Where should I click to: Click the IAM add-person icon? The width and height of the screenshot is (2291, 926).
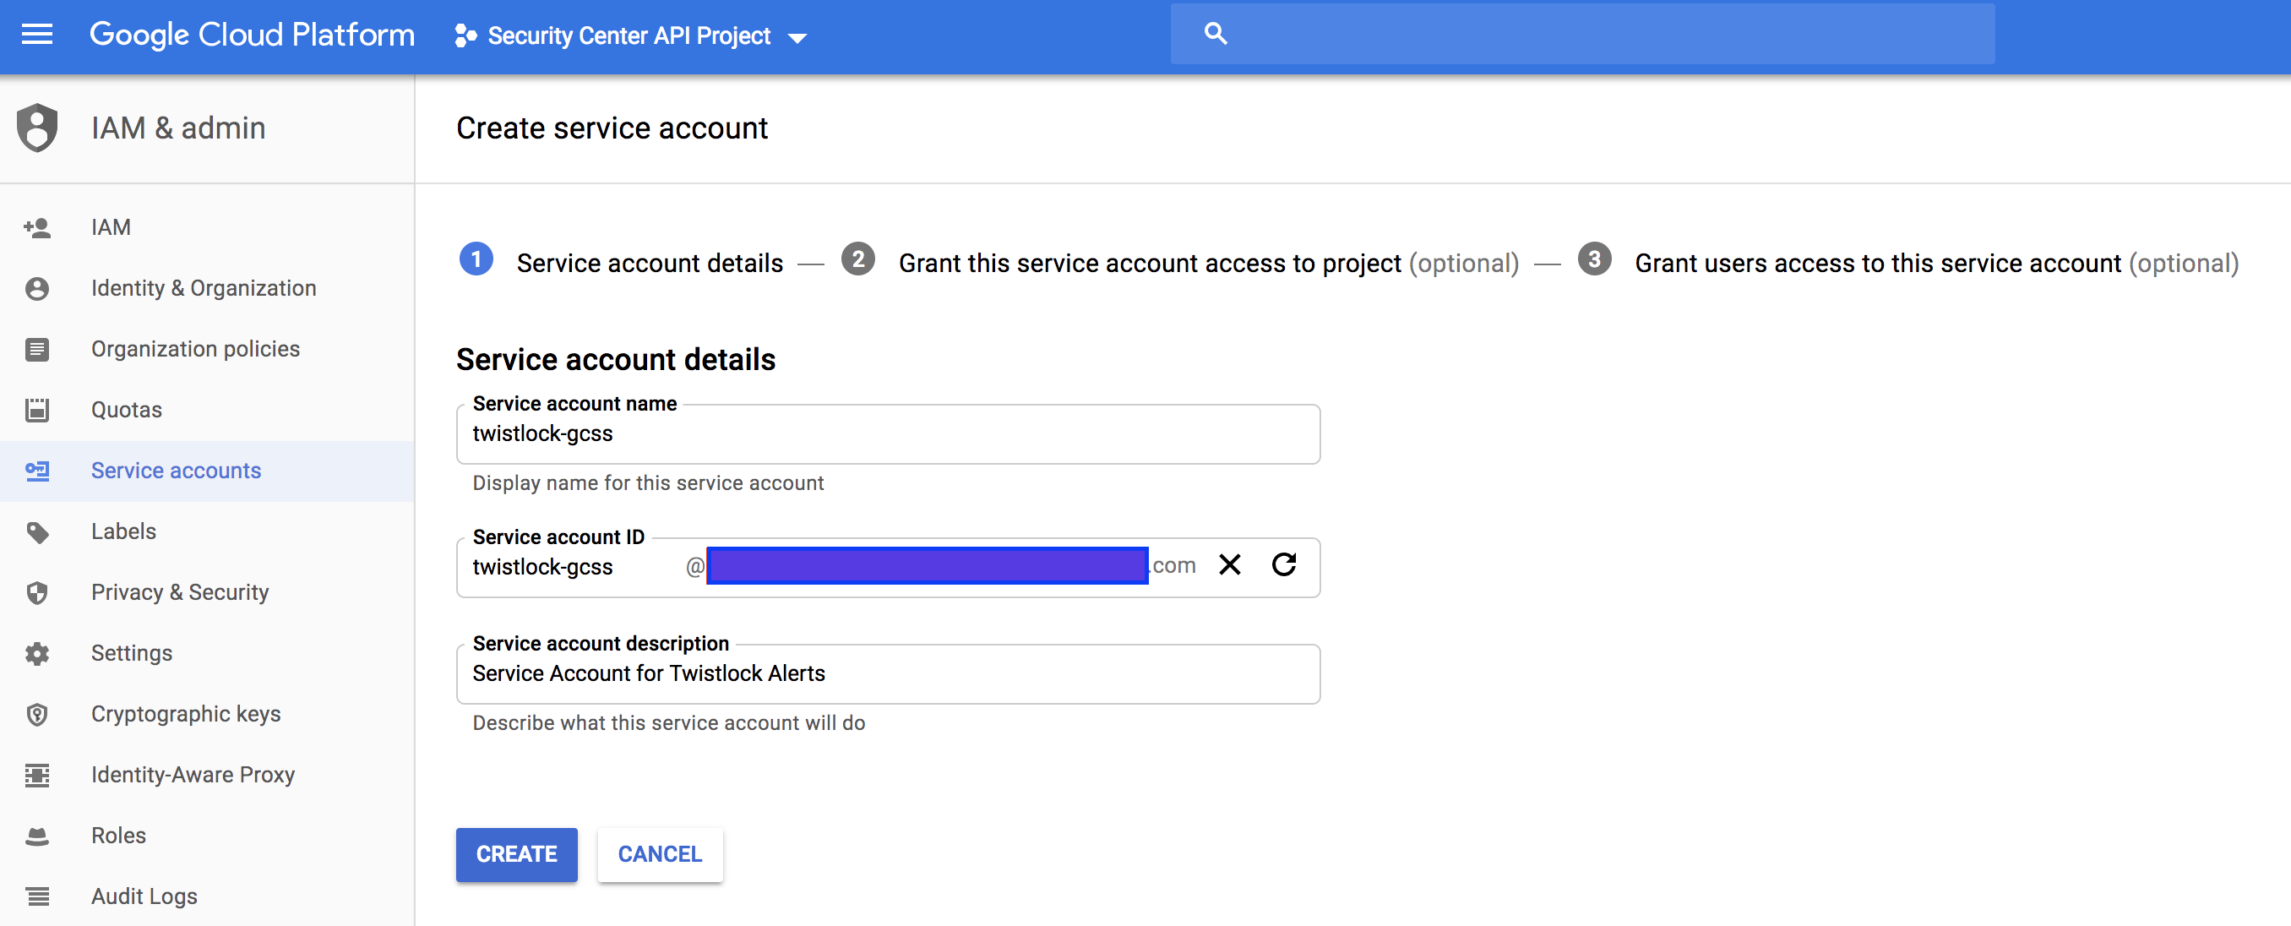coord(36,228)
